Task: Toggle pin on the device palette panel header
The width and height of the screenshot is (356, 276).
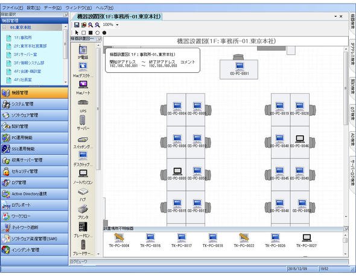Action: (x=99, y=39)
